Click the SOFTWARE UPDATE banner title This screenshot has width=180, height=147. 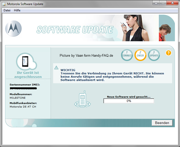(x=75, y=30)
